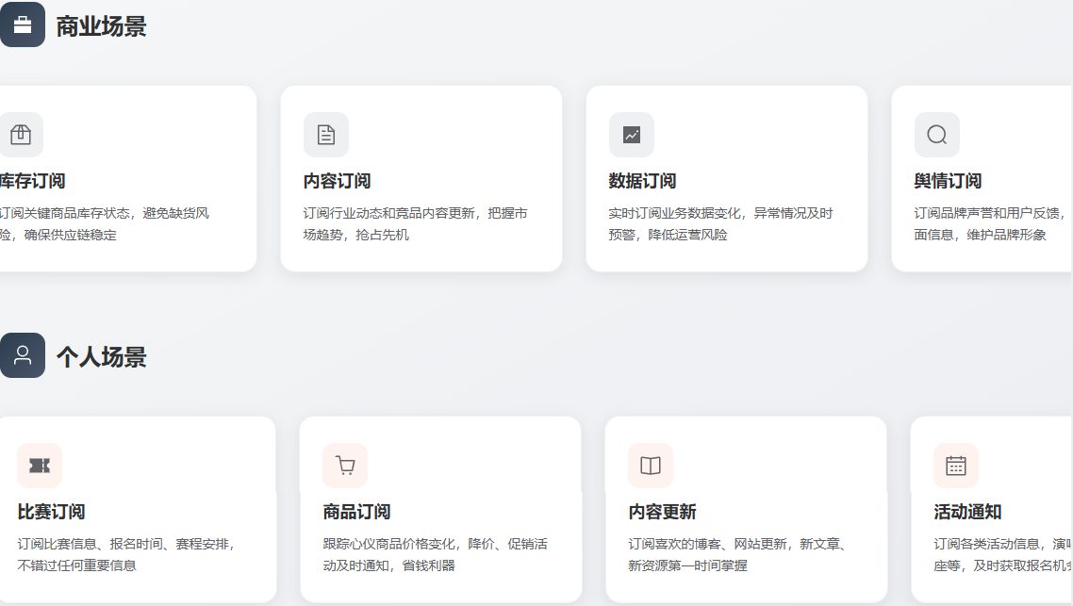The height and width of the screenshot is (606, 1073).
Task: Click the briefcase icon beside 商业场景
Action: tap(22, 25)
